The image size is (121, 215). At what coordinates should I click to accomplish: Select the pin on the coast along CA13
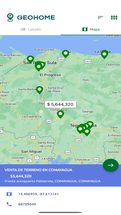tap(66, 54)
